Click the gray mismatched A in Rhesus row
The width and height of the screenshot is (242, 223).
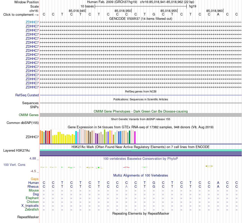click(126, 186)
